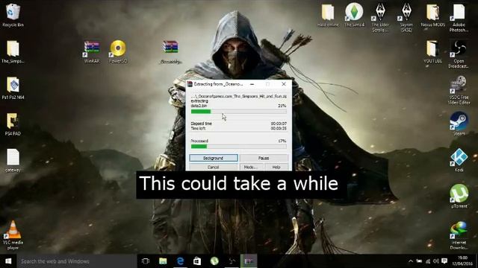
Task: Open The_Simps... folder on desktop
Action: 13,51
